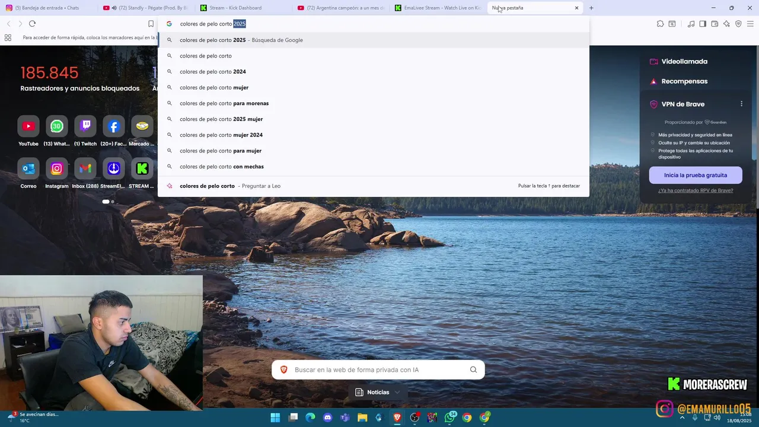Open the Kick STREAM shortcut tile
The height and width of the screenshot is (427, 759).
click(x=142, y=169)
